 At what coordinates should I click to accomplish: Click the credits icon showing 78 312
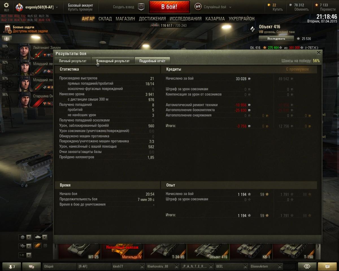(291, 5)
